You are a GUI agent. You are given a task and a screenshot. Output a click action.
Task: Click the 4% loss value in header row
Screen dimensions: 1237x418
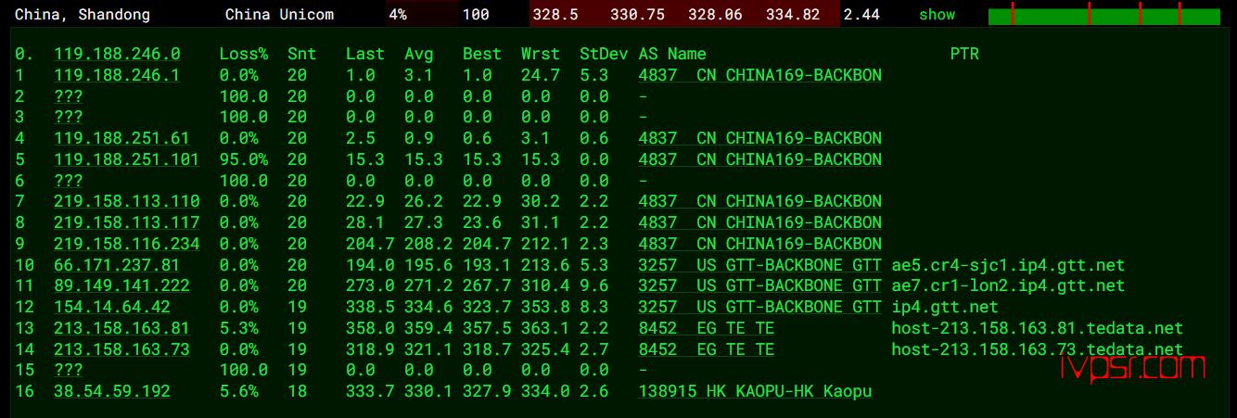point(398,15)
